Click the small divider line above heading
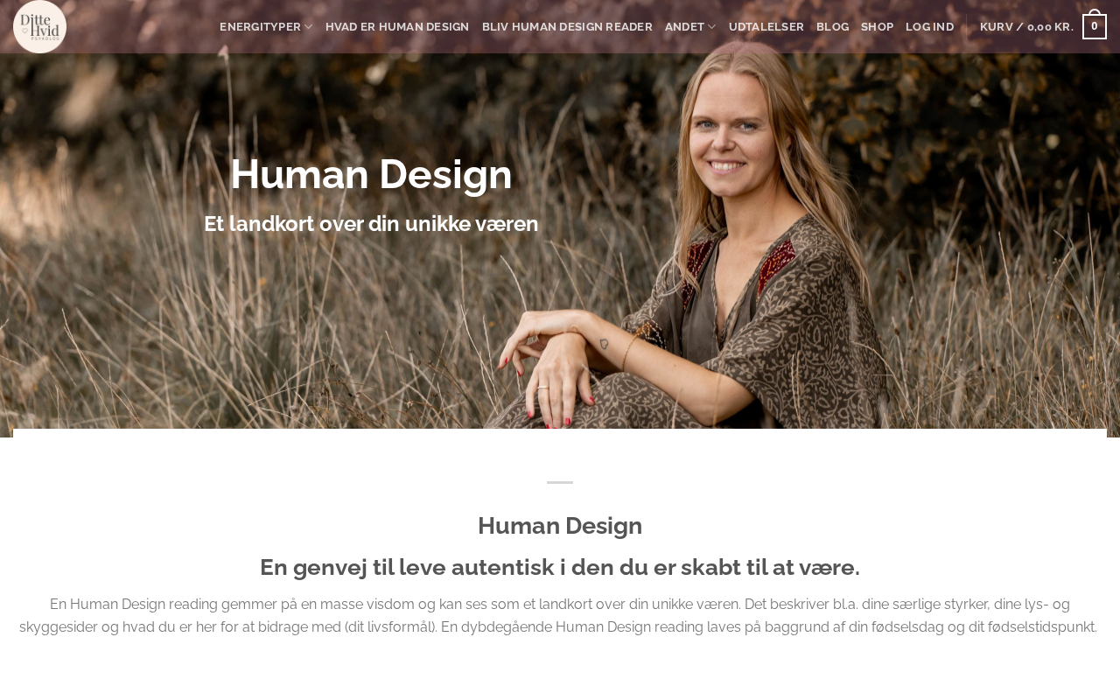This screenshot has width=1120, height=700. pyautogui.click(x=560, y=482)
